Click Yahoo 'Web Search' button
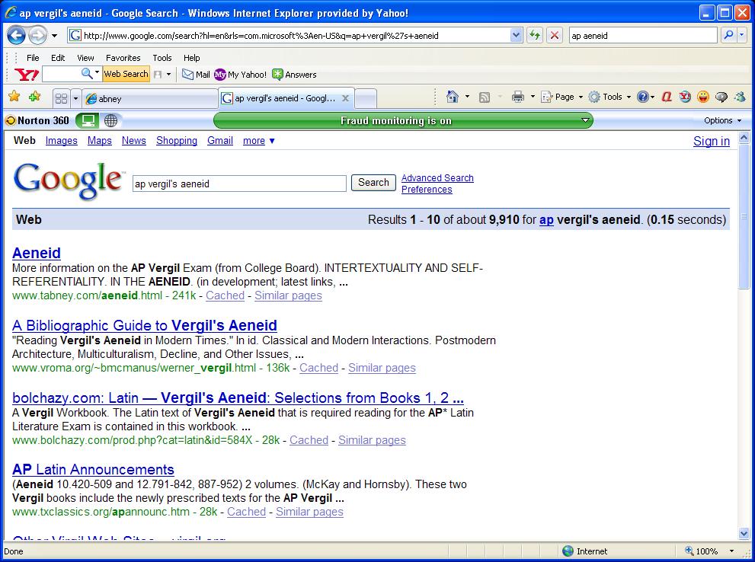The width and height of the screenshot is (755, 562). [x=126, y=74]
